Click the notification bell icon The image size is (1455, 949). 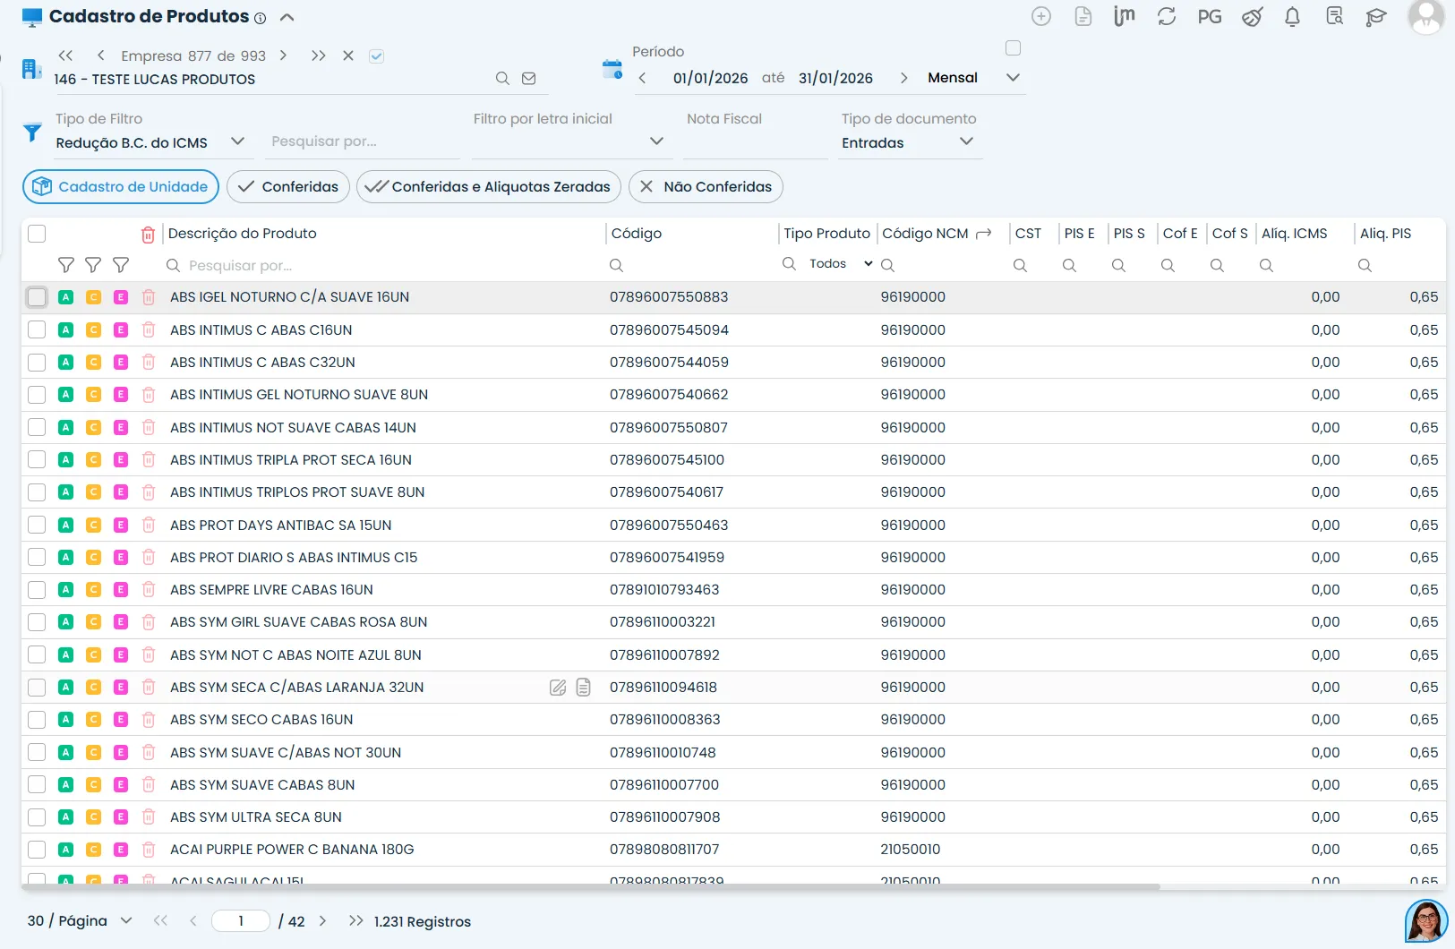(1292, 17)
